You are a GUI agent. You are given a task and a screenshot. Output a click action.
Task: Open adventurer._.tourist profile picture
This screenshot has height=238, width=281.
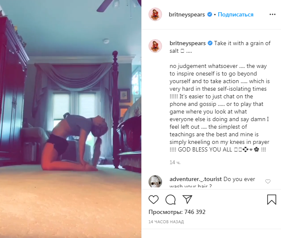point(155,181)
